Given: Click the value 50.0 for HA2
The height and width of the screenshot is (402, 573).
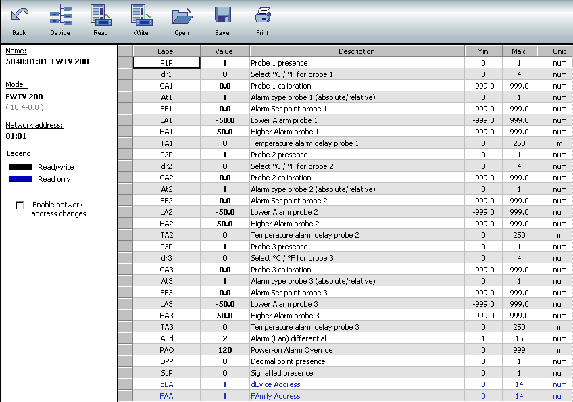Looking at the screenshot, I should point(225,224).
